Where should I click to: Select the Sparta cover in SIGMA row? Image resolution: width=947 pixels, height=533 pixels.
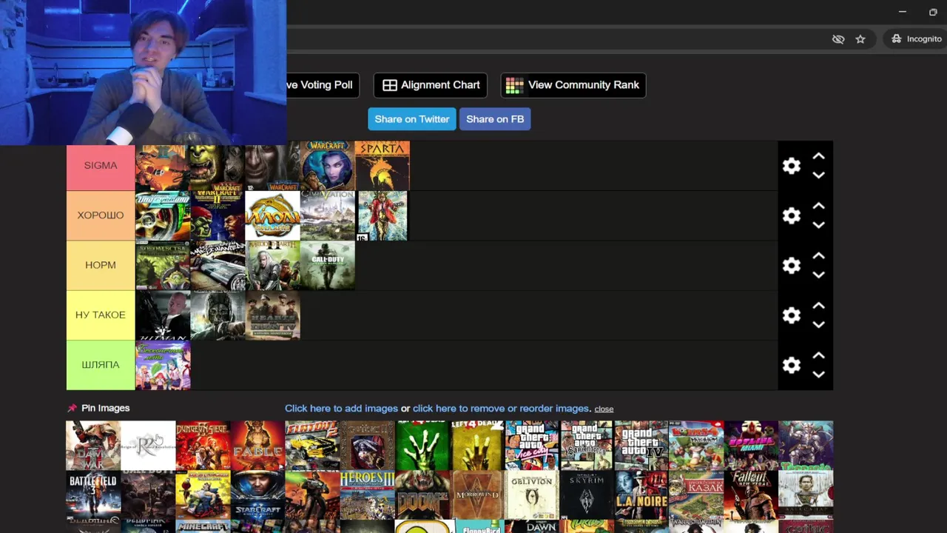tap(382, 166)
